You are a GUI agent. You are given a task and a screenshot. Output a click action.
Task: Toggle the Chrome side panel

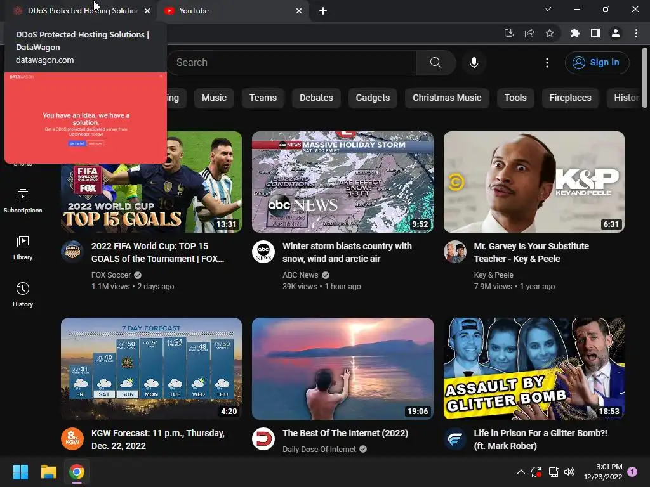tap(595, 33)
